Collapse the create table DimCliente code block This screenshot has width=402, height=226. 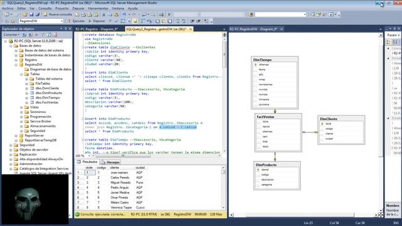tap(83, 48)
